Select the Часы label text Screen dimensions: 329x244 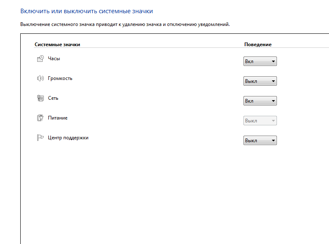[x=54, y=59]
